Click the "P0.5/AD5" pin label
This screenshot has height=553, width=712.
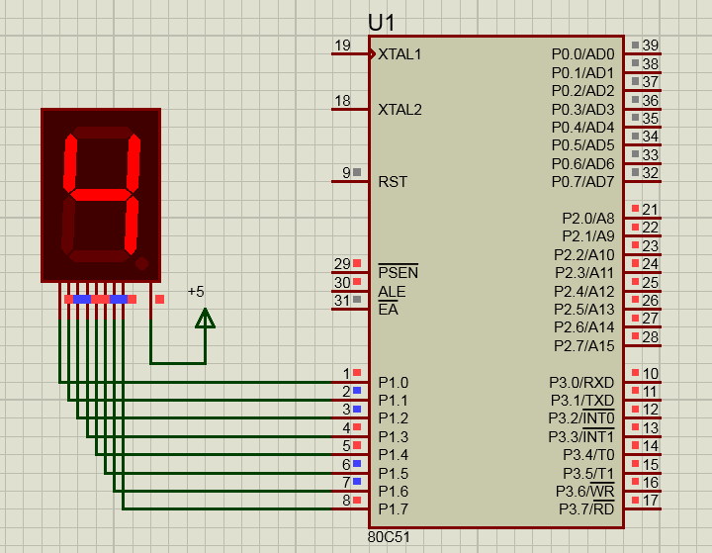pyautogui.click(x=582, y=145)
